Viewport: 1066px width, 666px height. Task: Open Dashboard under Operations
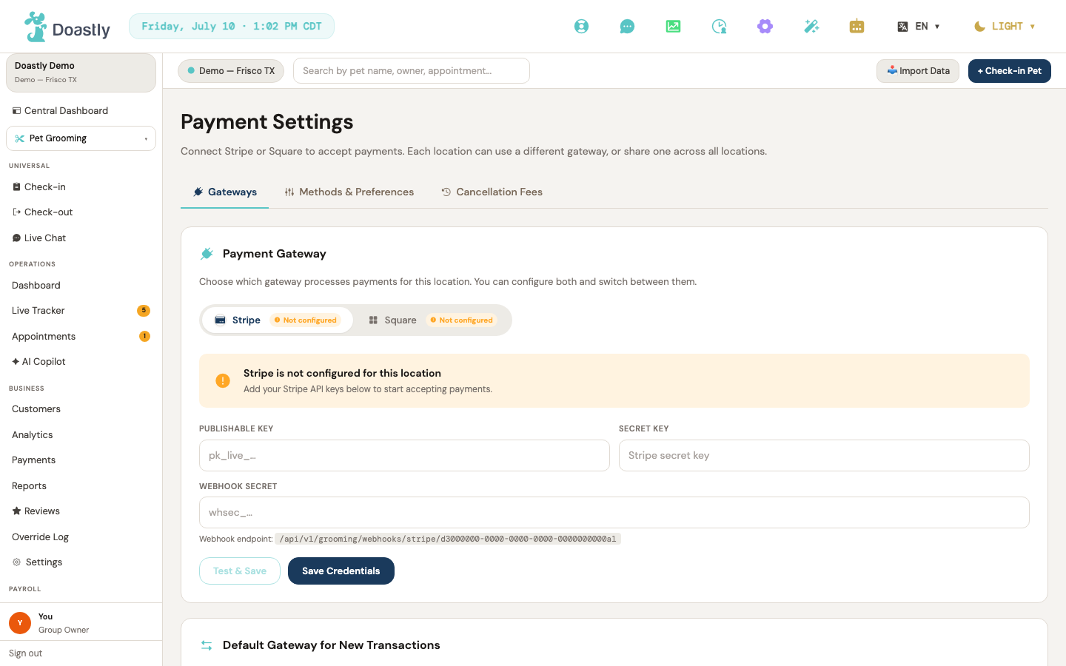(x=81, y=286)
